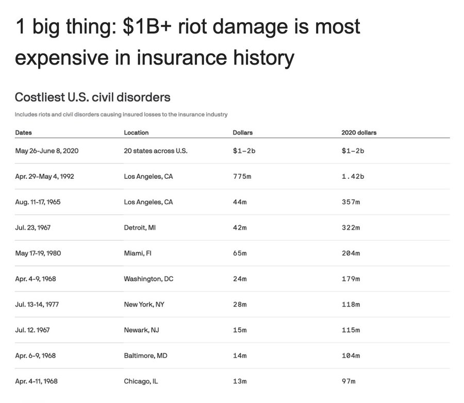The width and height of the screenshot is (464, 403).
Task: Click the 97m value in the Chicago row
Action: coord(349,381)
